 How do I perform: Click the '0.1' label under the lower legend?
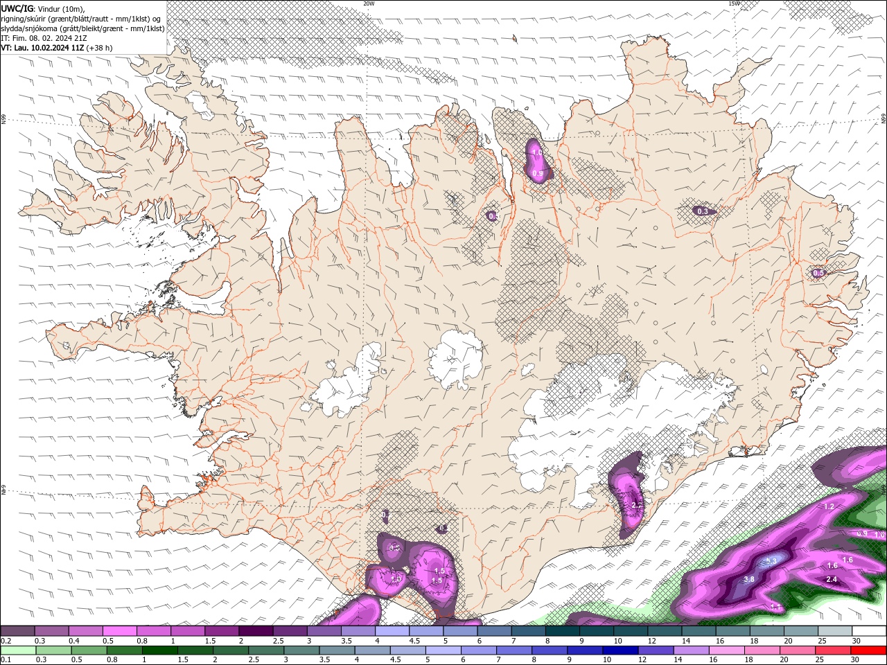coord(6,660)
